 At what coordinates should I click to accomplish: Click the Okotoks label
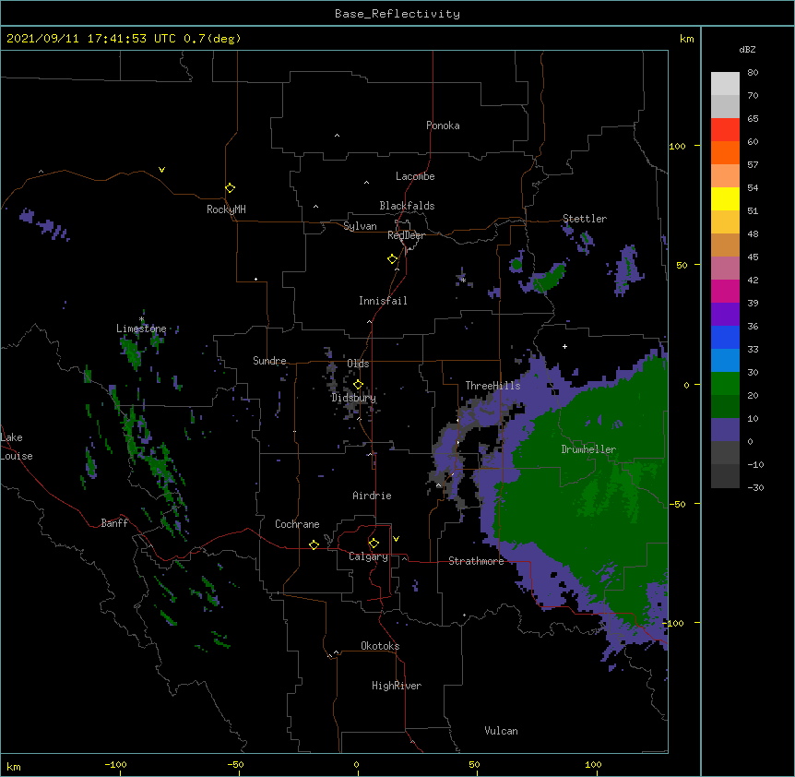[380, 646]
